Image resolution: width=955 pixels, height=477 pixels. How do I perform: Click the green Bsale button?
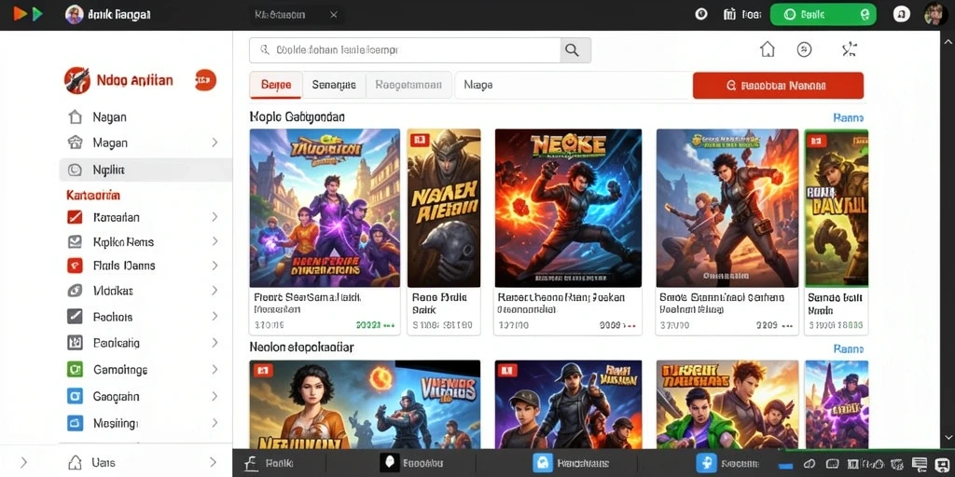(x=823, y=15)
